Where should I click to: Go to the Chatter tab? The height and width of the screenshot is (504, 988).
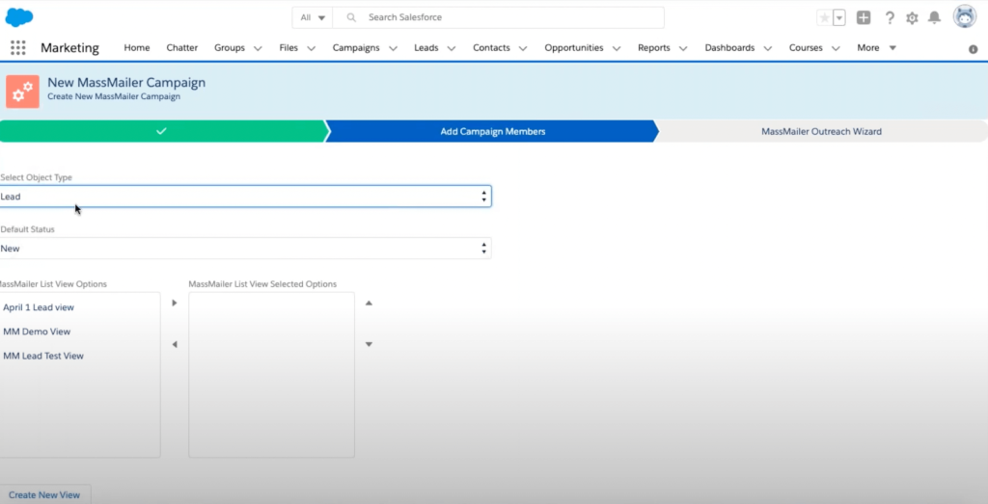point(182,48)
